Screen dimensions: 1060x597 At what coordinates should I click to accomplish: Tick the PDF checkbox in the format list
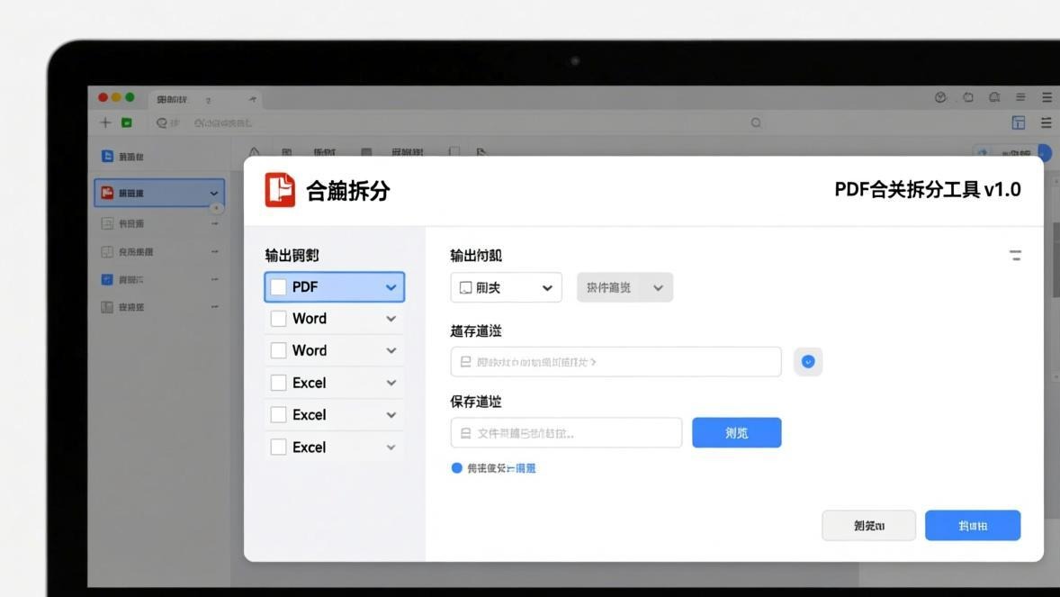[x=278, y=287]
